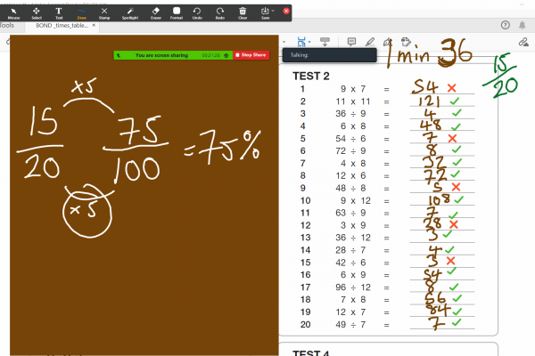The image size is (535, 356).
Task: Open the notifications bell
Action: coord(523,26)
